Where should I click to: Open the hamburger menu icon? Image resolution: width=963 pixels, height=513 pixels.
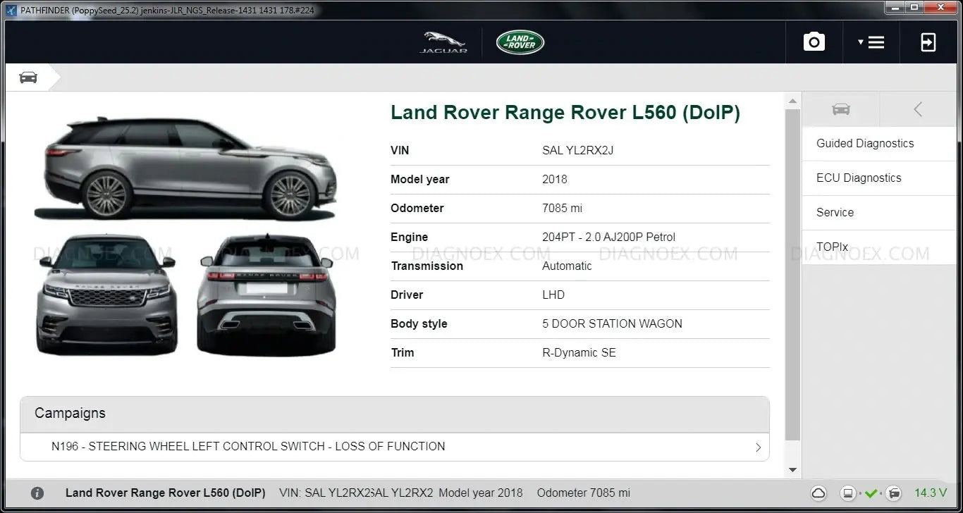pyautogui.click(x=876, y=42)
